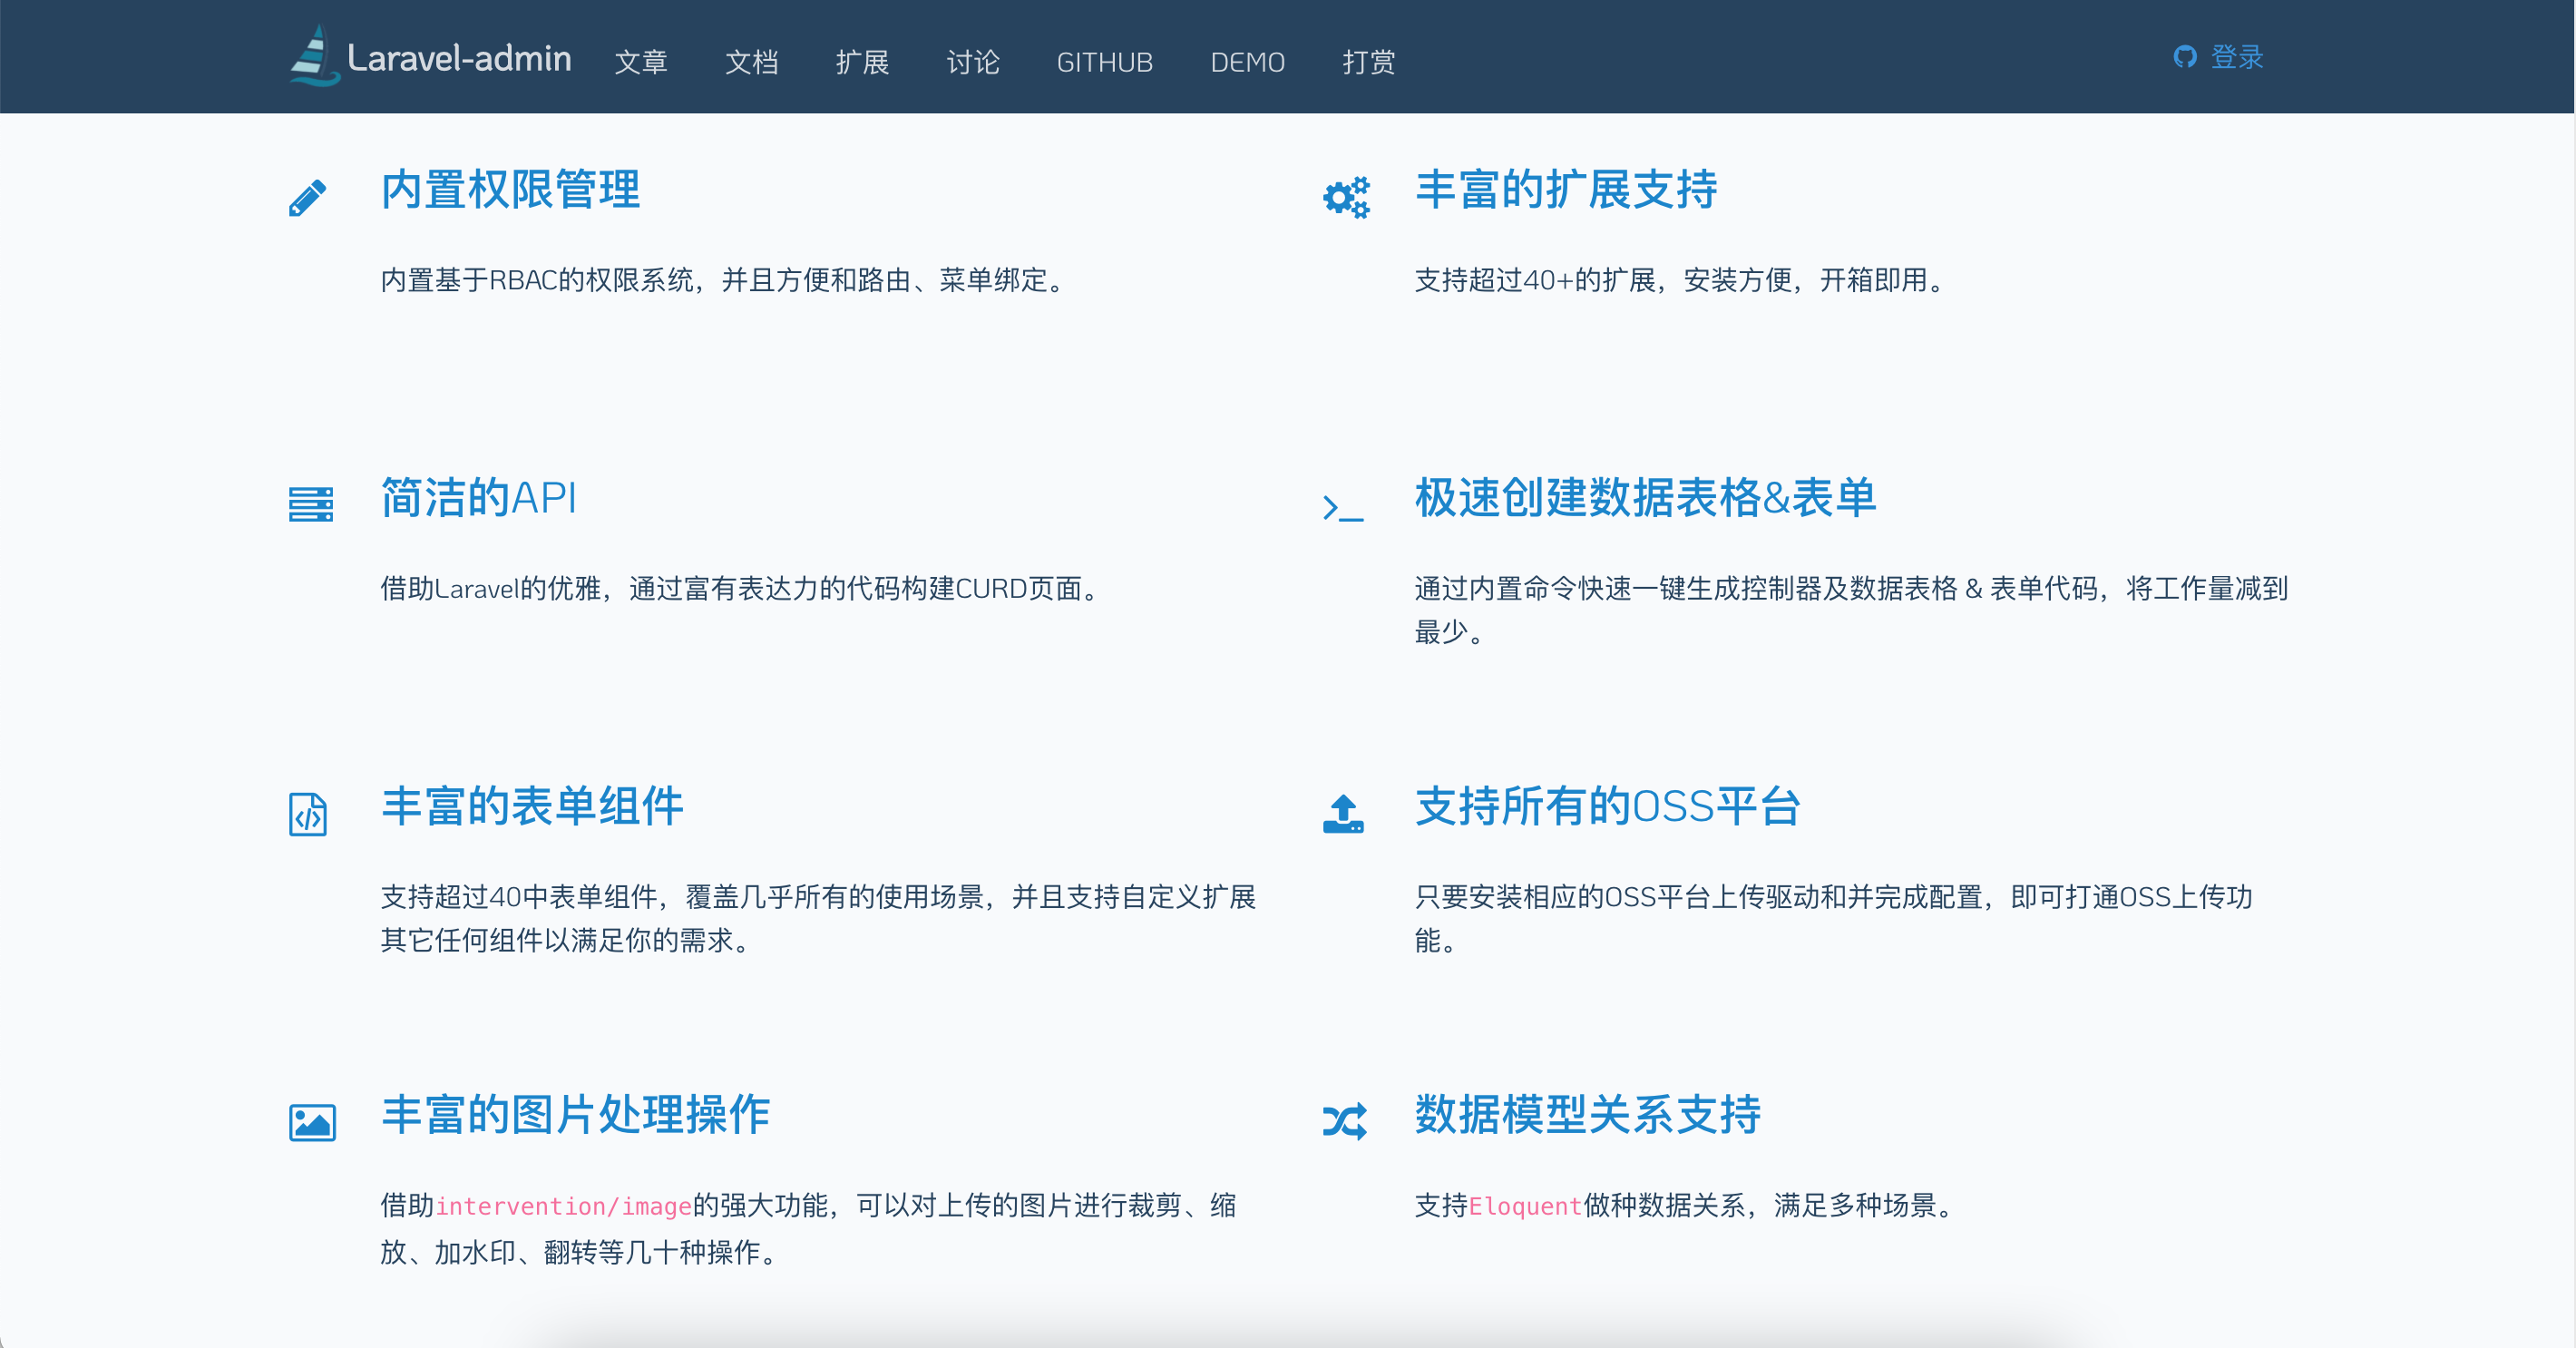2576x1348 pixels.
Task: Click the code file icon beside 丰富的表单组件
Action: pos(308,814)
